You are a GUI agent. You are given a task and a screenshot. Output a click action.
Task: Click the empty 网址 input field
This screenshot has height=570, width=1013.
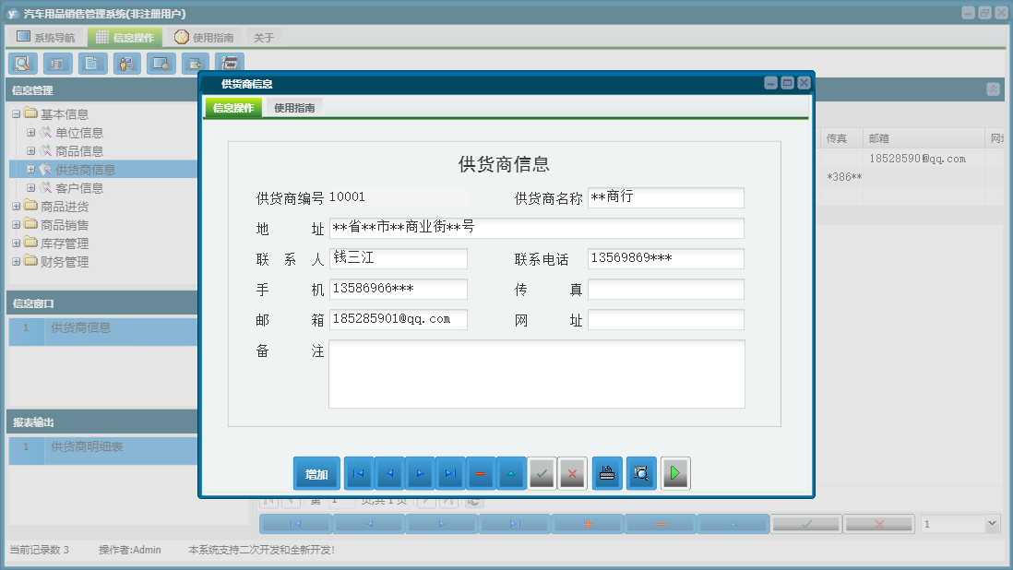(x=666, y=319)
